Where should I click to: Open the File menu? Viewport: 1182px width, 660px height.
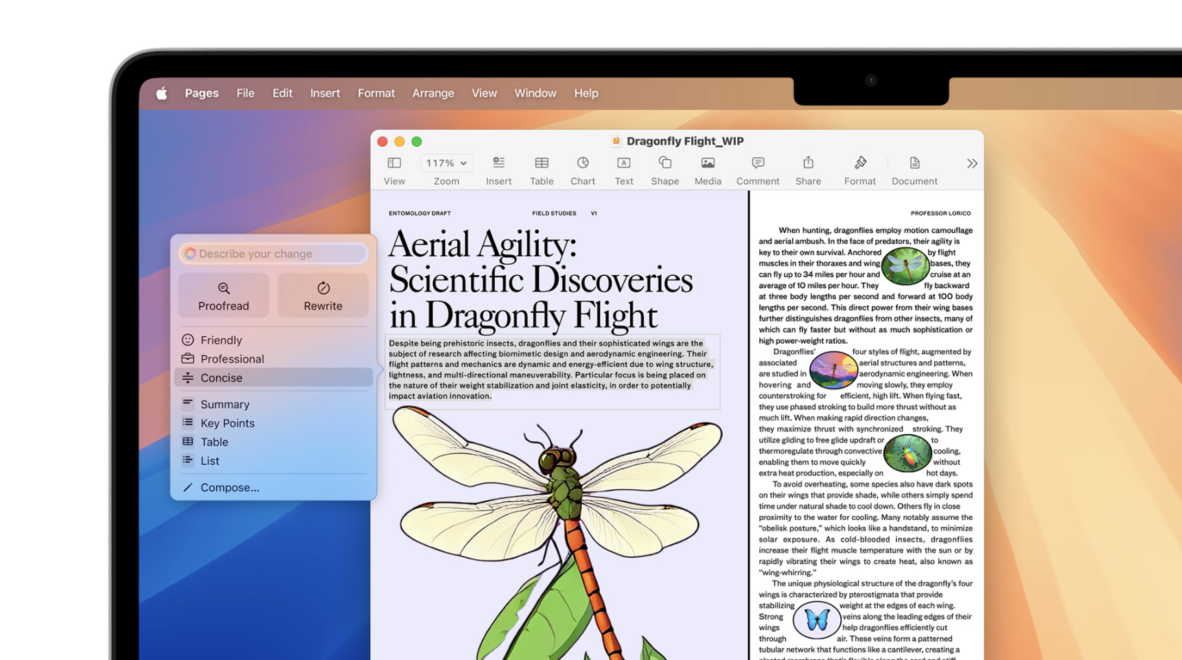click(x=245, y=93)
